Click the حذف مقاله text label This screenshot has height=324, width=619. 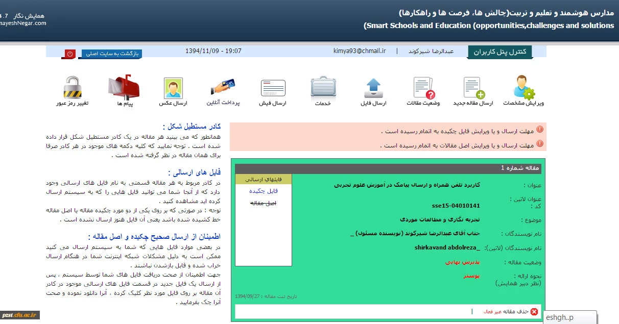click(x=516, y=312)
